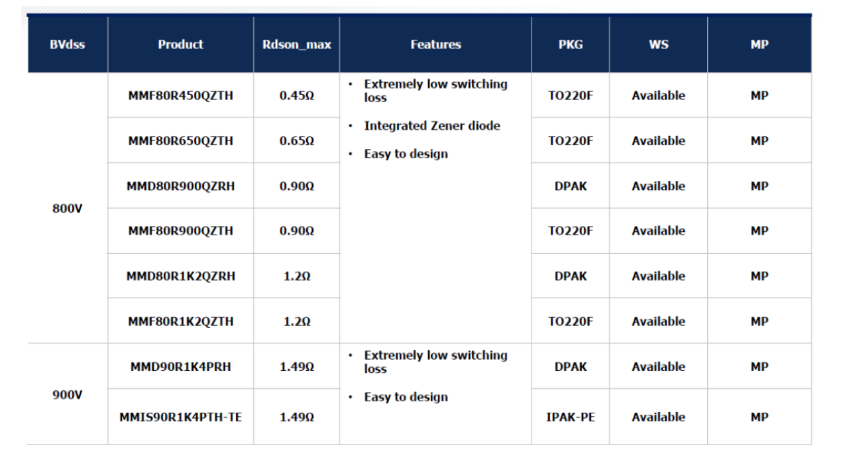Click TO220F package in MMF80R650QZTH row
This screenshot has height=465, width=843.
tap(570, 141)
